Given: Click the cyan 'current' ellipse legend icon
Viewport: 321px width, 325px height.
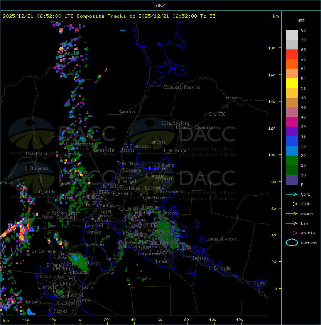Looking at the screenshot, I should pyautogui.click(x=292, y=242).
